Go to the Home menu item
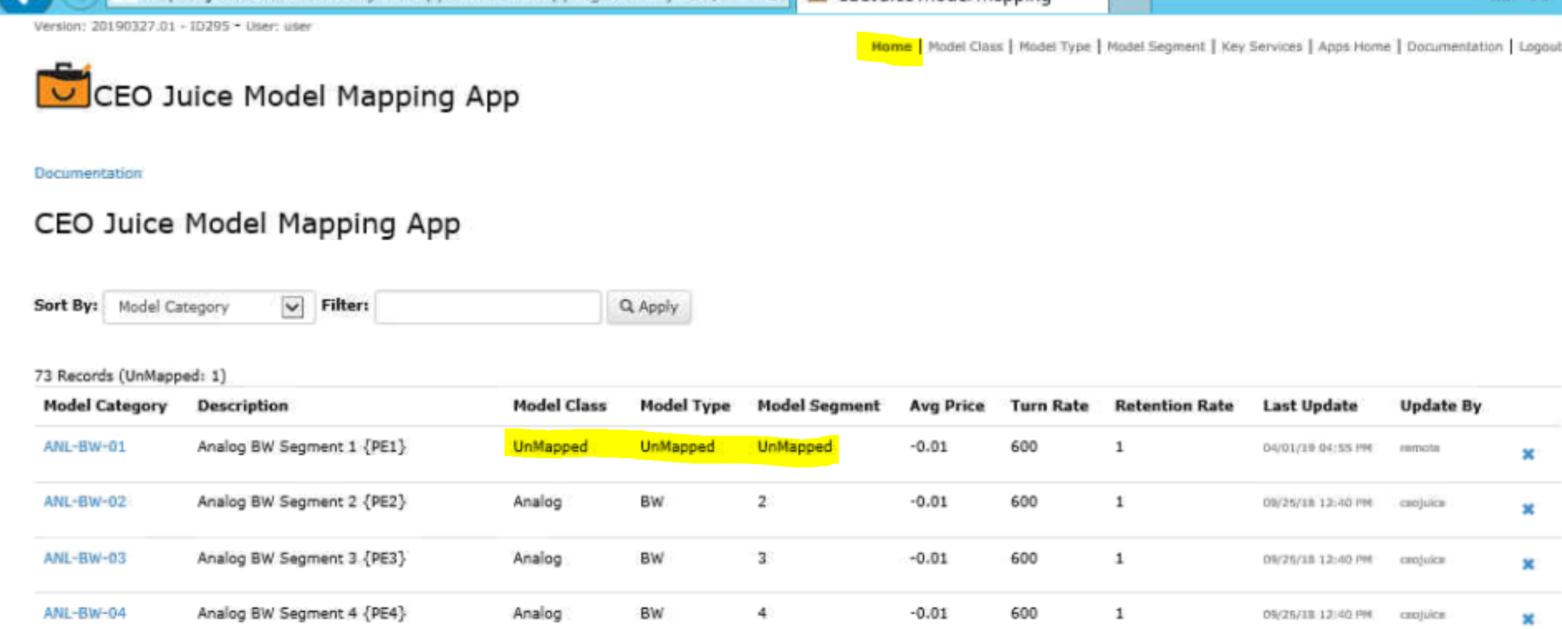Screen dimensions: 1562x629 pos(891,47)
